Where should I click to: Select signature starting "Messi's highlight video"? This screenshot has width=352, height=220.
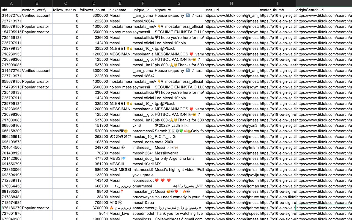(179, 169)
